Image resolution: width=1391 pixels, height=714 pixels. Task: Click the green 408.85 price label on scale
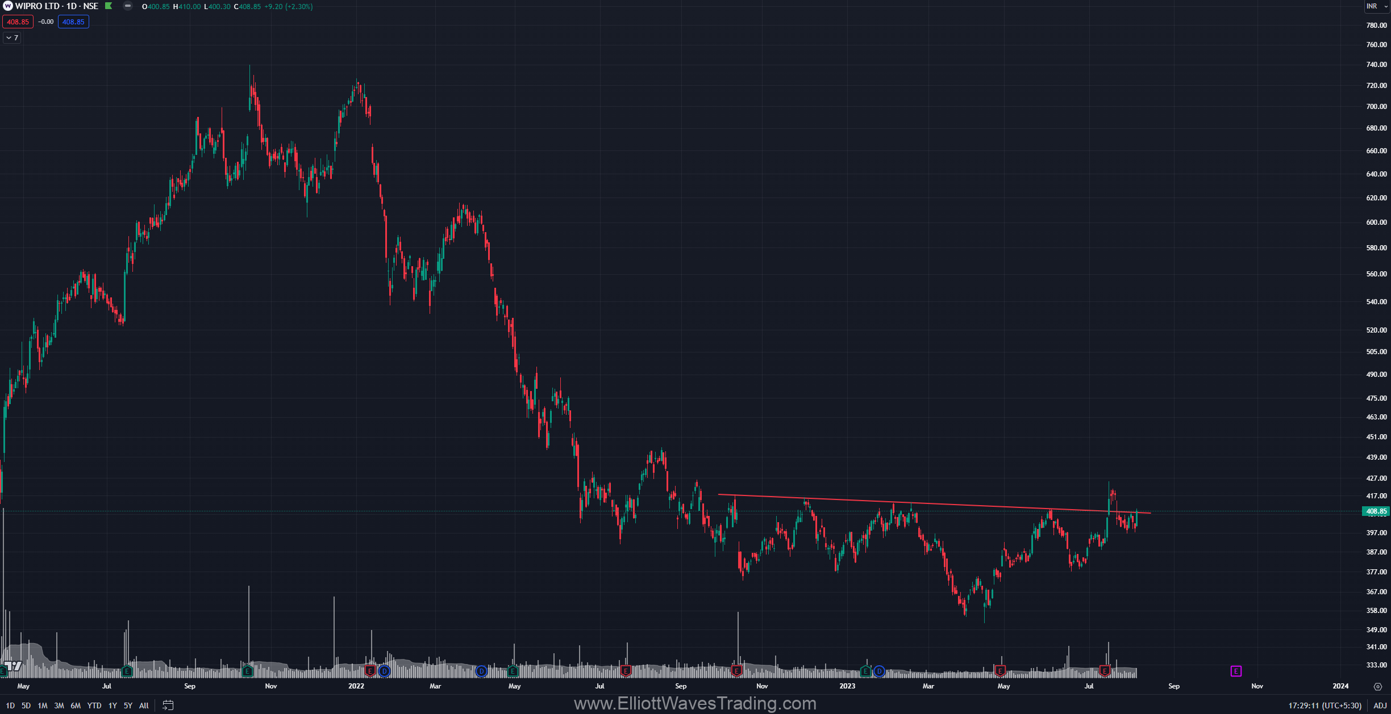1376,511
